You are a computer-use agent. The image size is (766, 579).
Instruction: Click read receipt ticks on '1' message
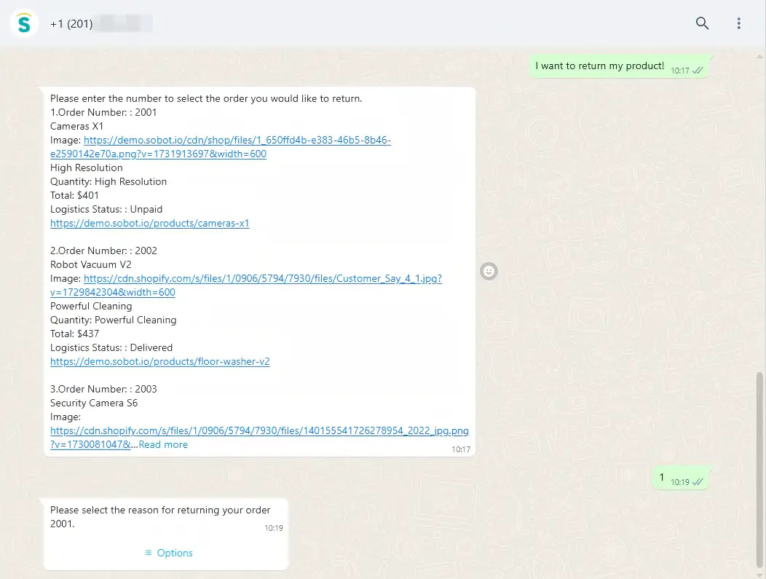click(698, 481)
